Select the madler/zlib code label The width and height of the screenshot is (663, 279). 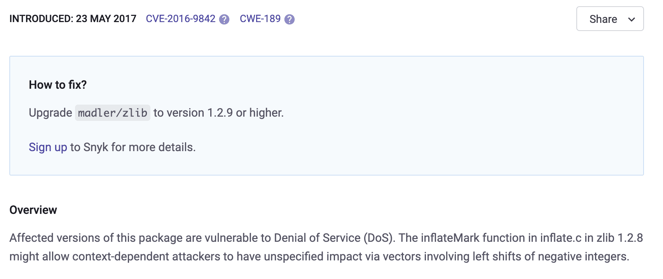click(113, 113)
